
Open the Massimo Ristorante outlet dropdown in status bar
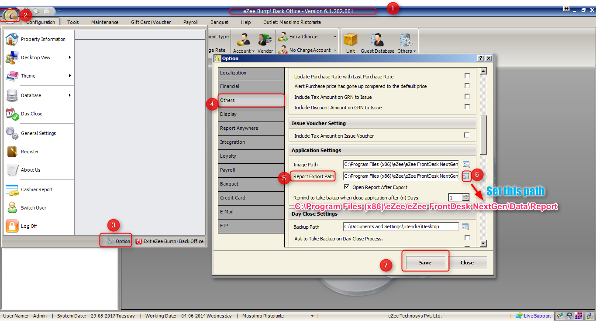point(312,316)
